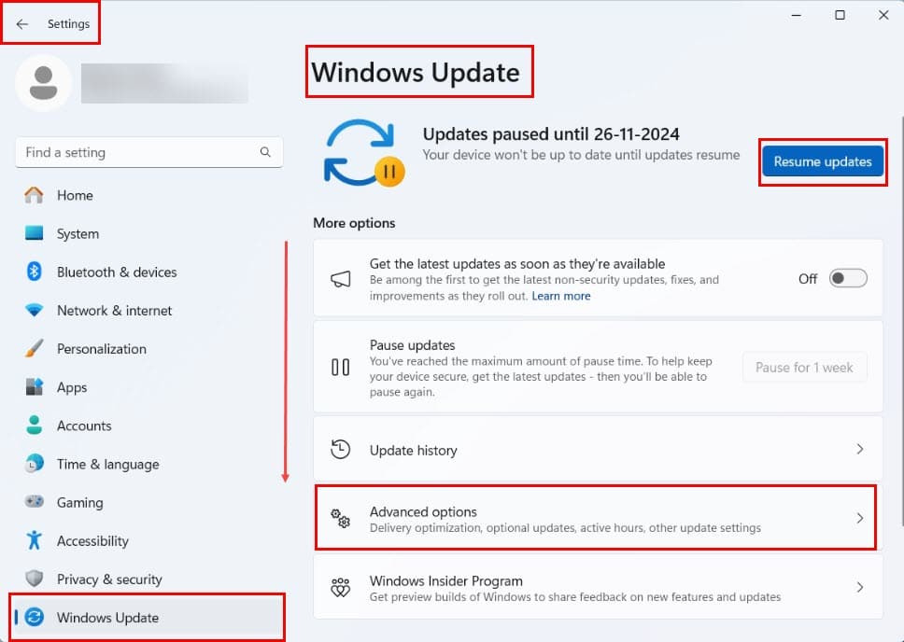The height and width of the screenshot is (642, 904).
Task: Open Personalization settings
Action: coord(148,349)
